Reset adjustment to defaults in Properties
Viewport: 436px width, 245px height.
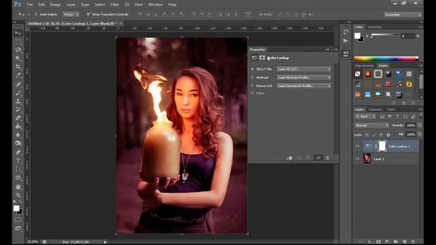[x=308, y=158]
